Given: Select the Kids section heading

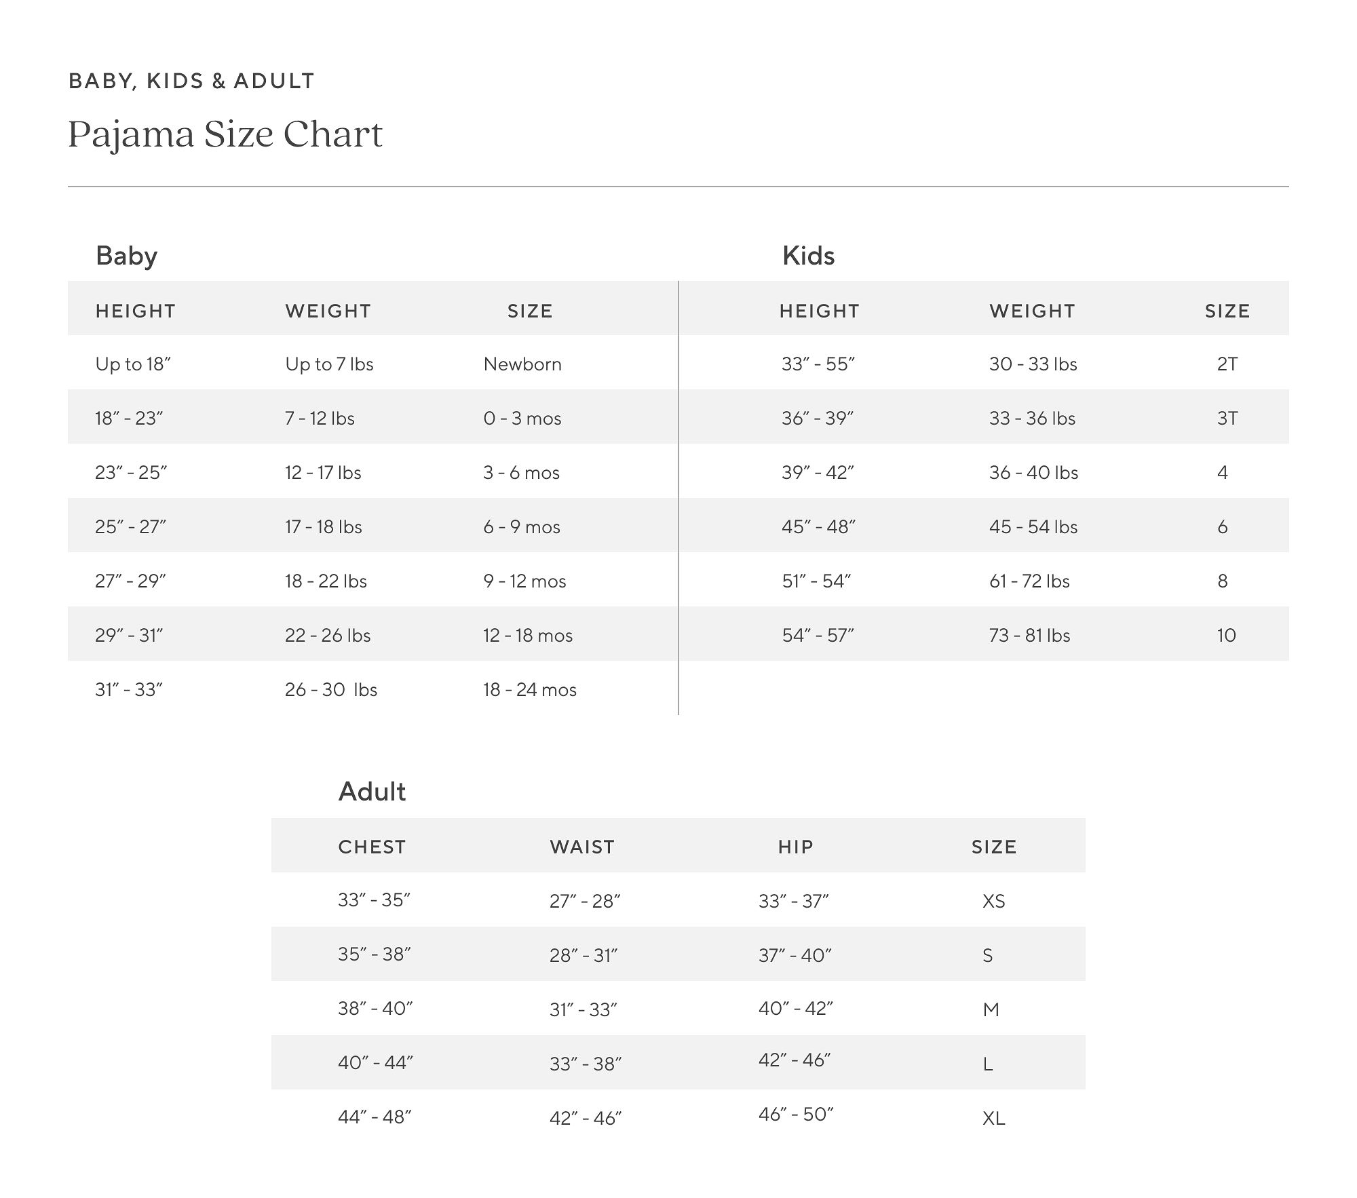Looking at the screenshot, I should [x=808, y=256].
